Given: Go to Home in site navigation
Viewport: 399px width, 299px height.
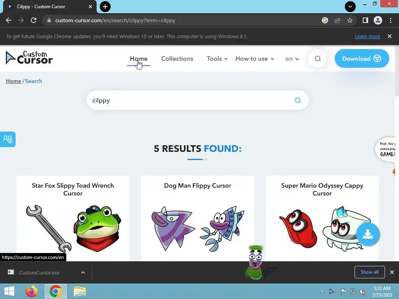Looking at the screenshot, I should (x=139, y=59).
